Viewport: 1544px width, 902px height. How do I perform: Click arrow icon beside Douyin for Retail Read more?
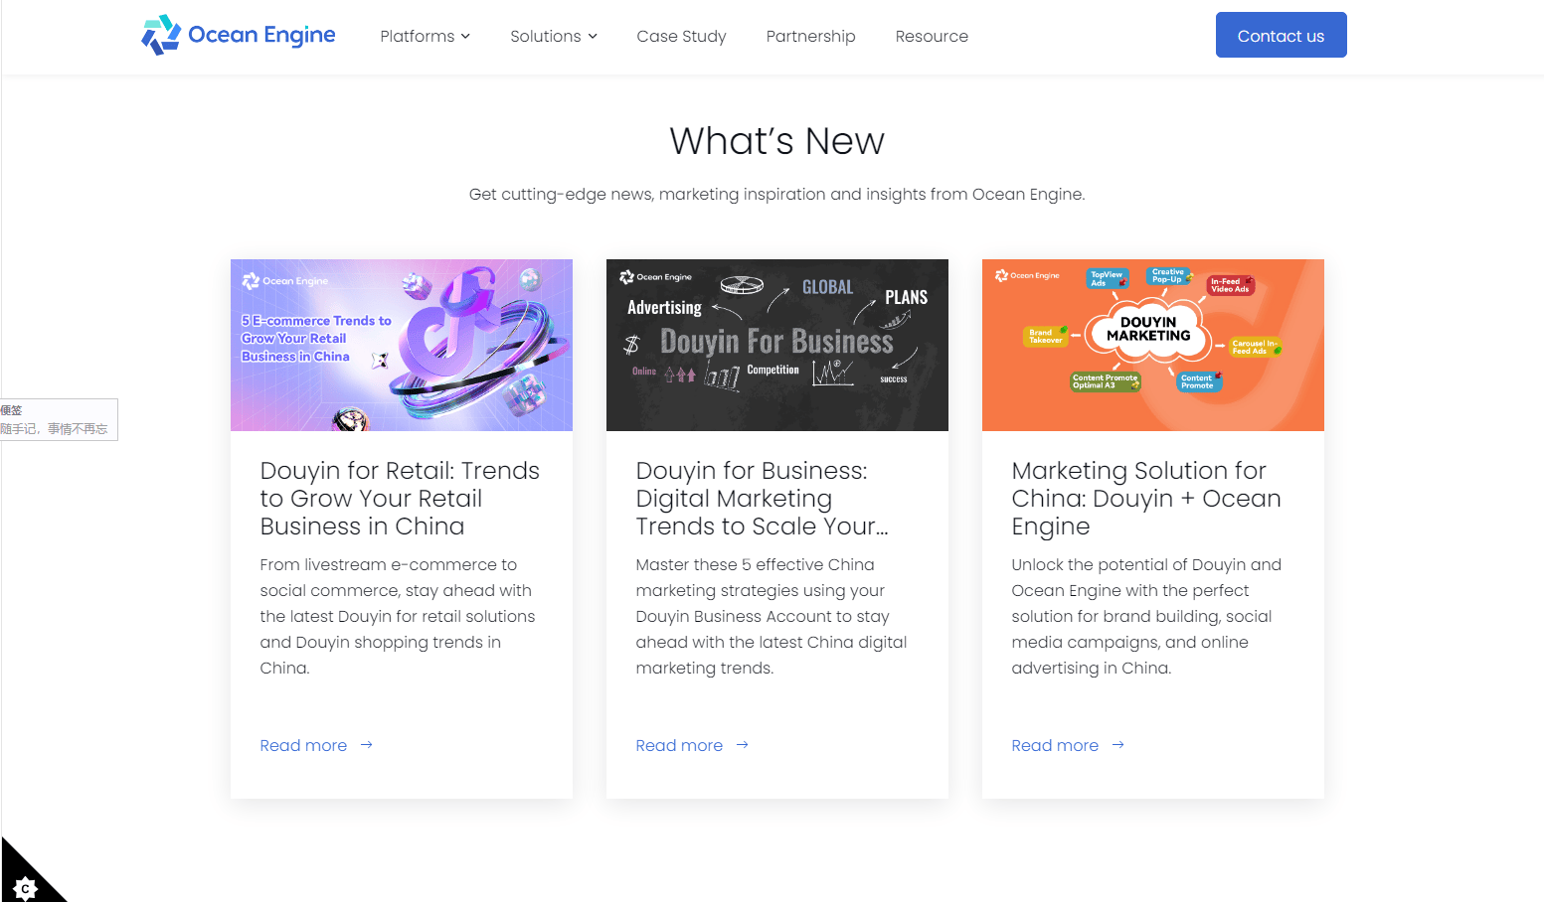click(x=366, y=745)
